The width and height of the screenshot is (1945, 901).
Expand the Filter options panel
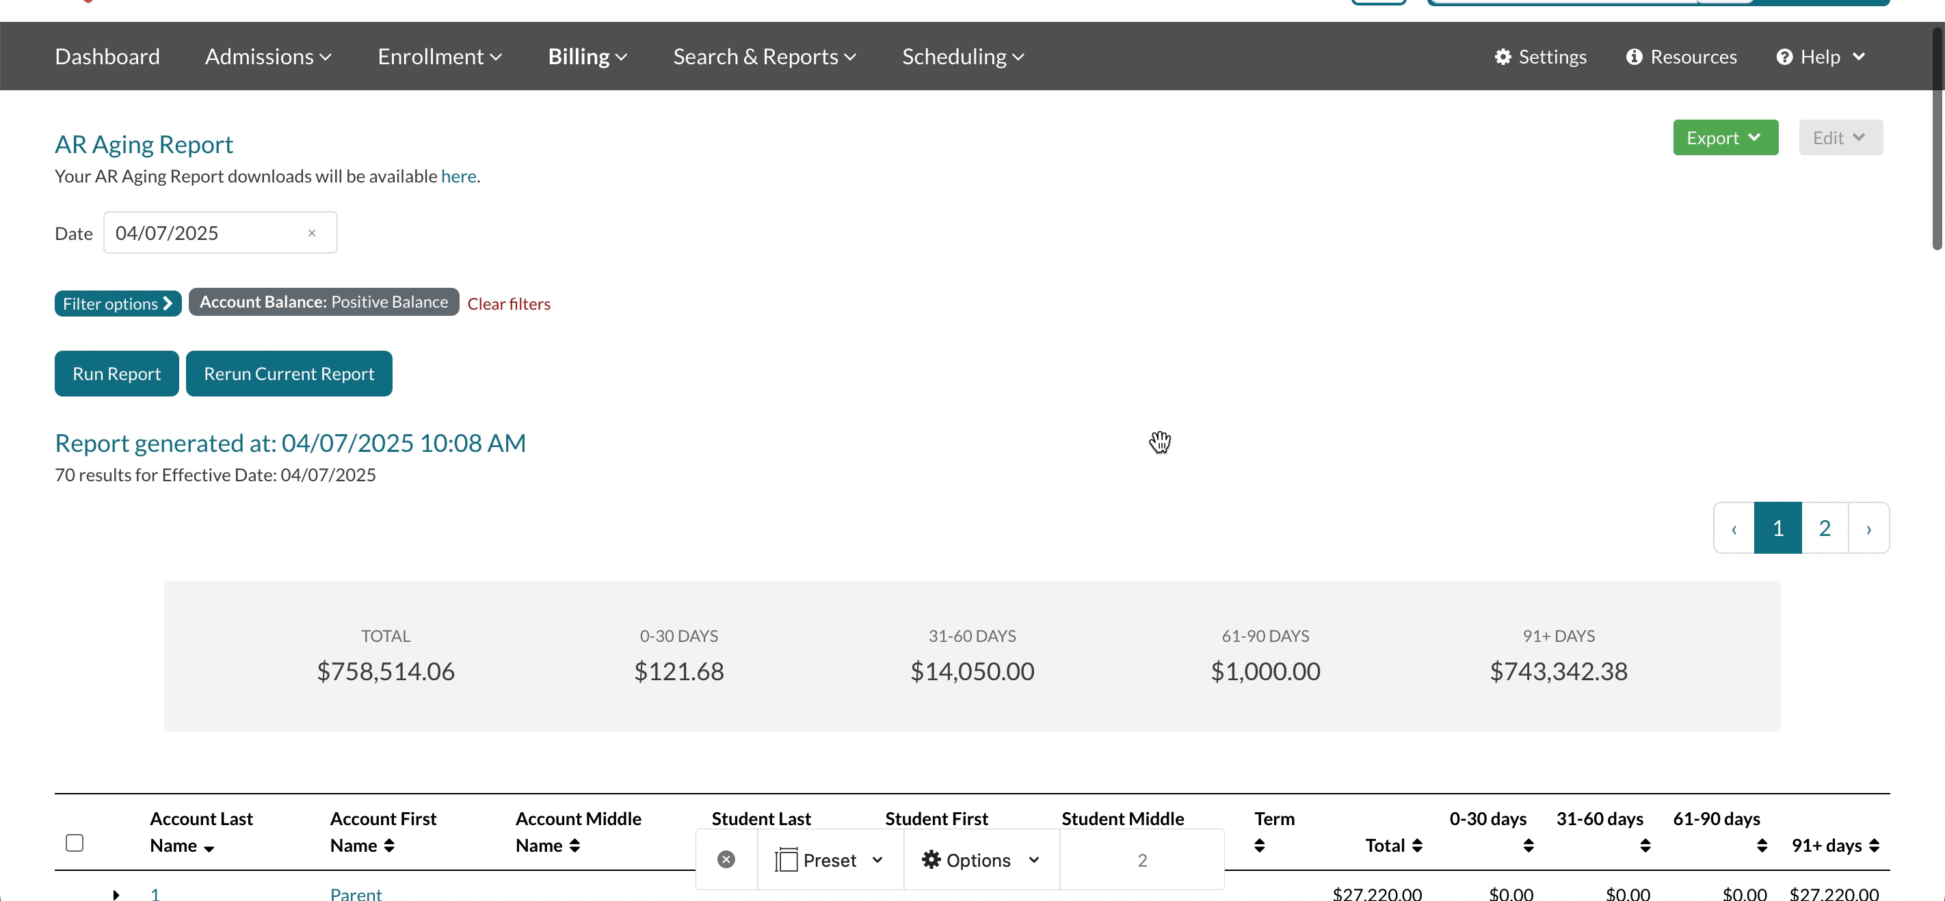tap(118, 304)
